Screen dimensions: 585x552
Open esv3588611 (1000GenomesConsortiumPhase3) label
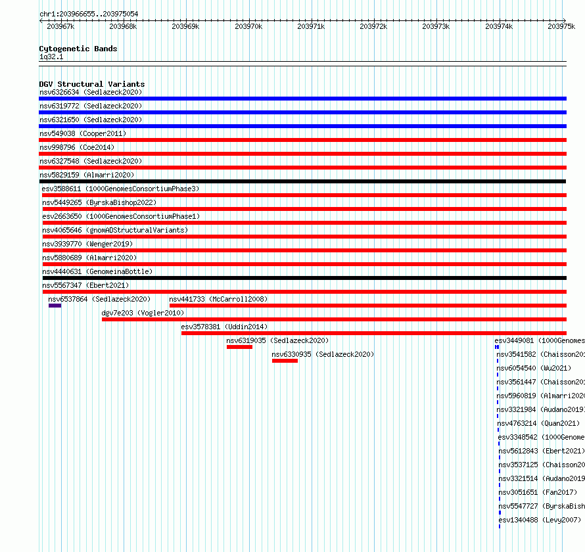click(x=120, y=189)
